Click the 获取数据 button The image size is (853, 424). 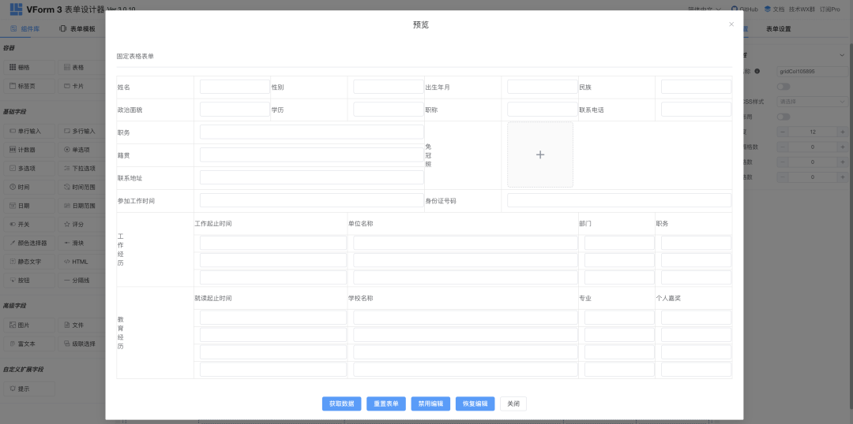(341, 404)
